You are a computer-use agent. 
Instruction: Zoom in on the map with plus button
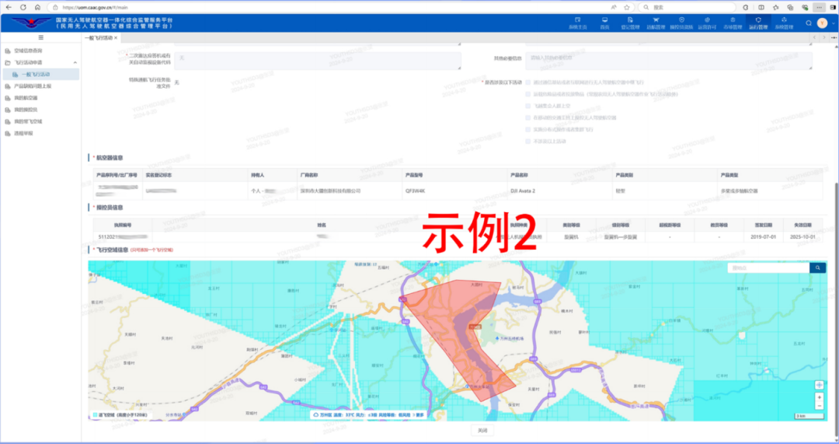pos(819,397)
